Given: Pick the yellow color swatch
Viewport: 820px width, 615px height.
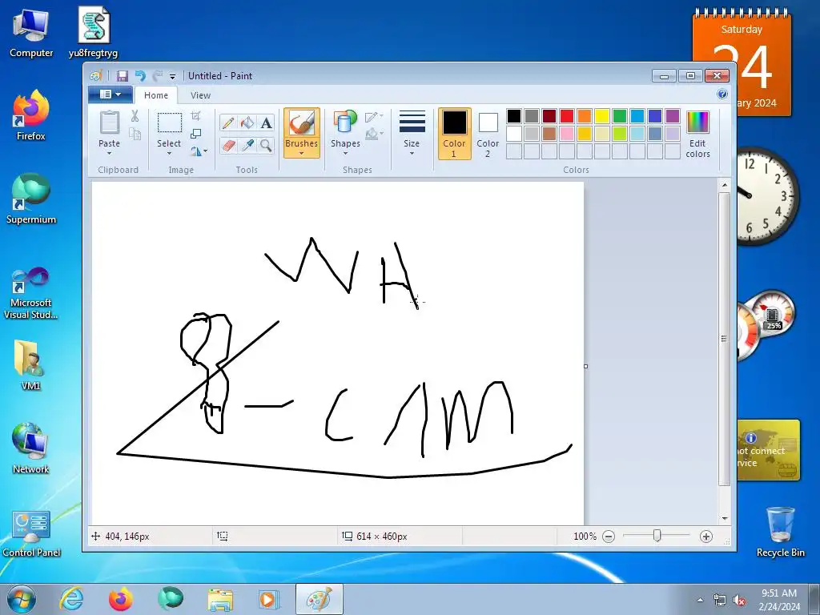Looking at the screenshot, I should 602,116.
